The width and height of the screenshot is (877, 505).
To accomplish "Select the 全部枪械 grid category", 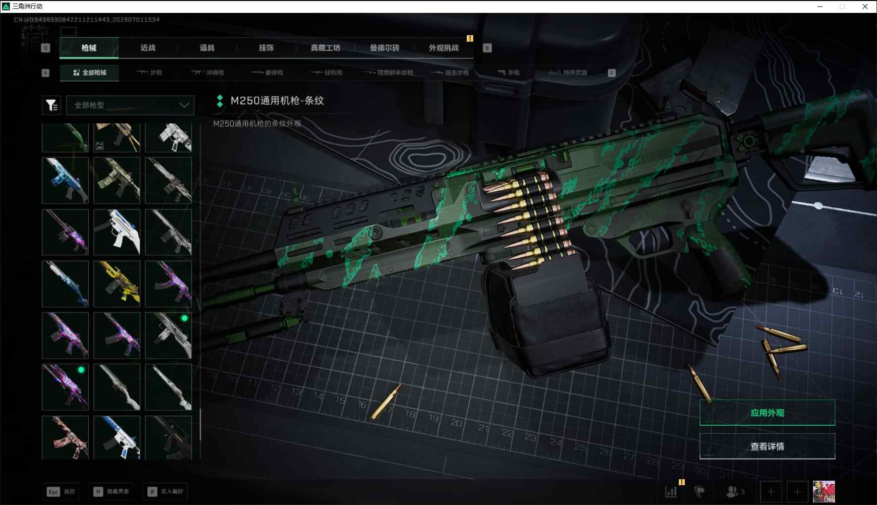I will 89,72.
